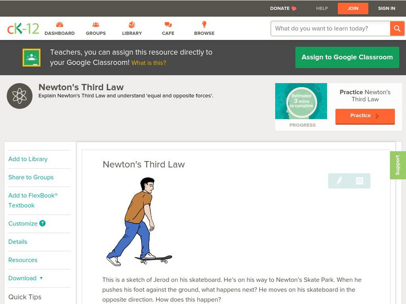Image resolution: width=406 pixels, height=304 pixels.
Task: Click 'Practice Newton's Third Law' text
Action: click(365, 96)
